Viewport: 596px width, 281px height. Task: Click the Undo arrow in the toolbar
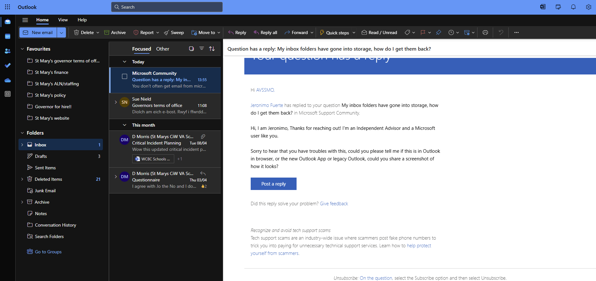tap(501, 32)
